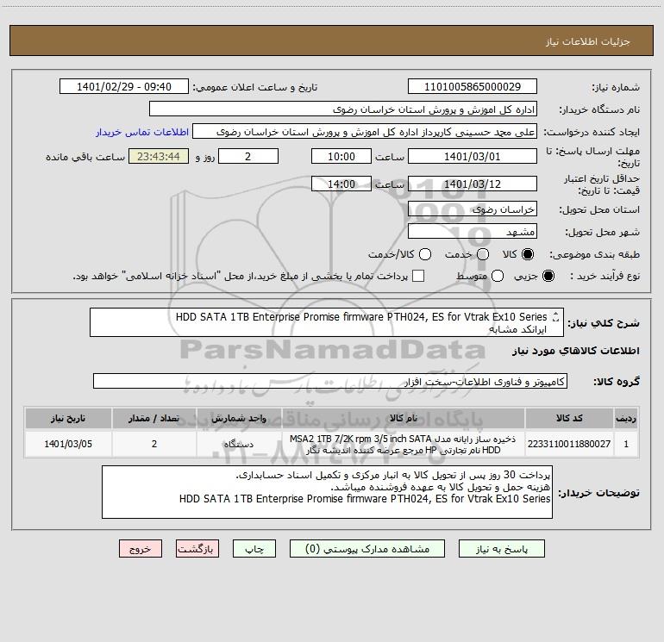Click the quantity cell showing 2

[154, 444]
